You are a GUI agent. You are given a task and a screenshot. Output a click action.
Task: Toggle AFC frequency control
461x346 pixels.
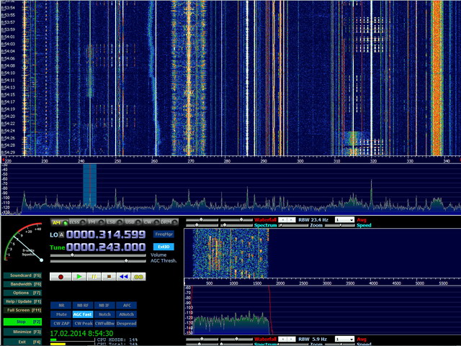(x=127, y=306)
